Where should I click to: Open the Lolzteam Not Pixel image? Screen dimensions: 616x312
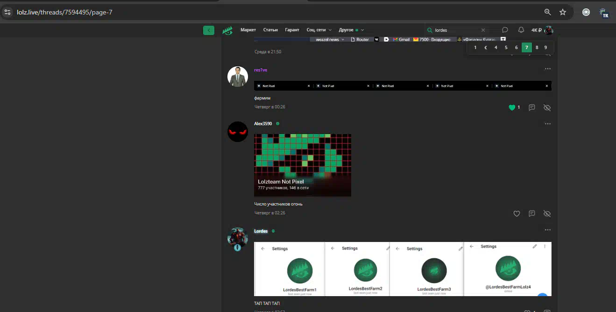tap(303, 165)
